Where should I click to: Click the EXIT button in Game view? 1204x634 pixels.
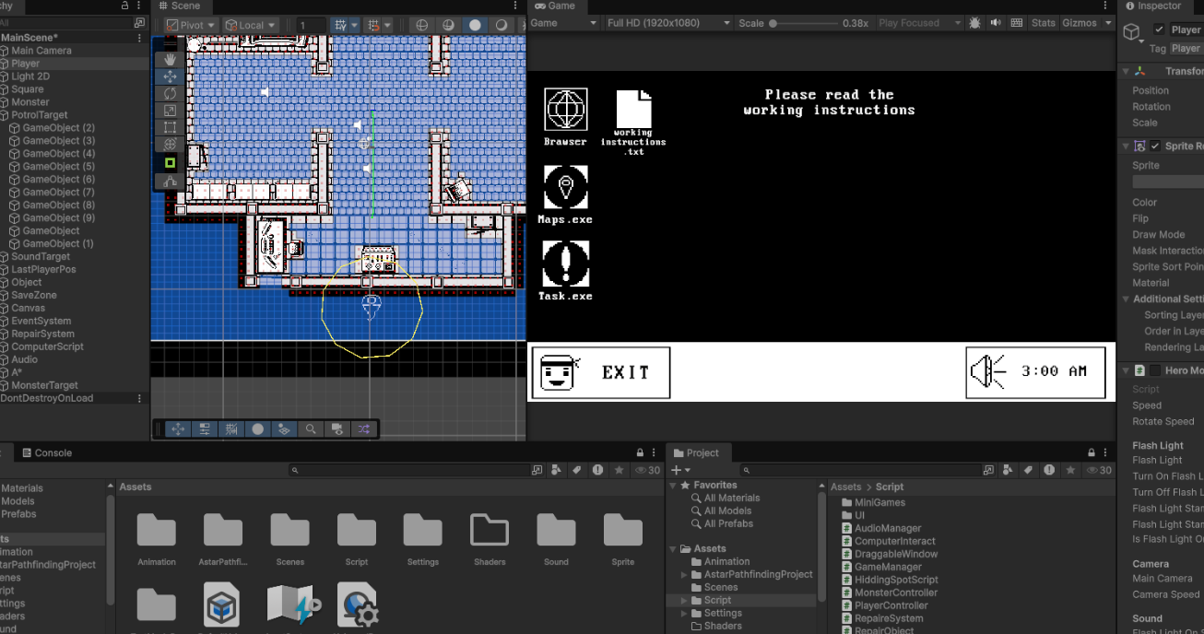point(601,372)
